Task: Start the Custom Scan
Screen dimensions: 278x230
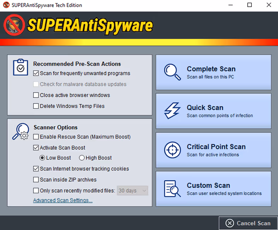Action: click(213, 189)
